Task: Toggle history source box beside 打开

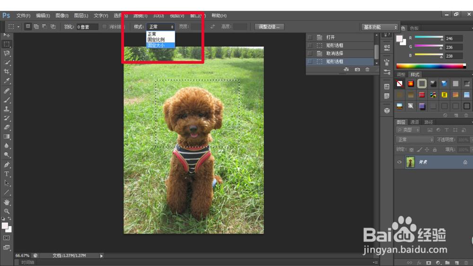Action: 310,37
